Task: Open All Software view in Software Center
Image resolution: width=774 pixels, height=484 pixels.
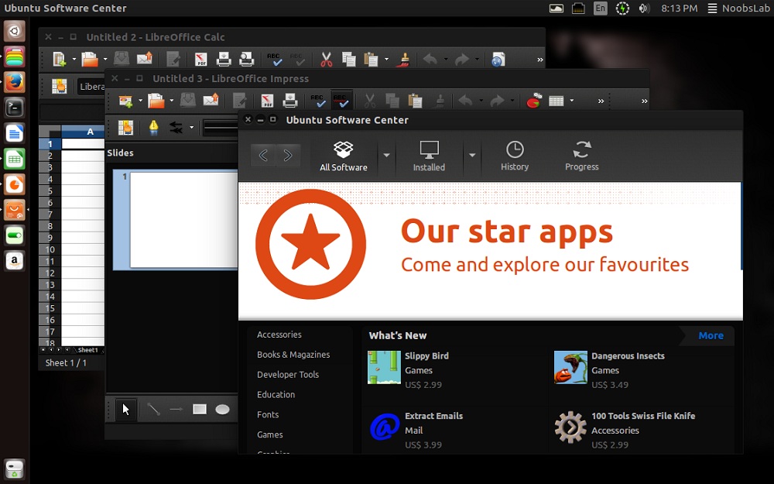Action: pos(344,156)
